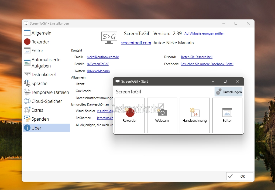Open the Spenden page
The width and height of the screenshot is (275, 190).
pos(40,119)
